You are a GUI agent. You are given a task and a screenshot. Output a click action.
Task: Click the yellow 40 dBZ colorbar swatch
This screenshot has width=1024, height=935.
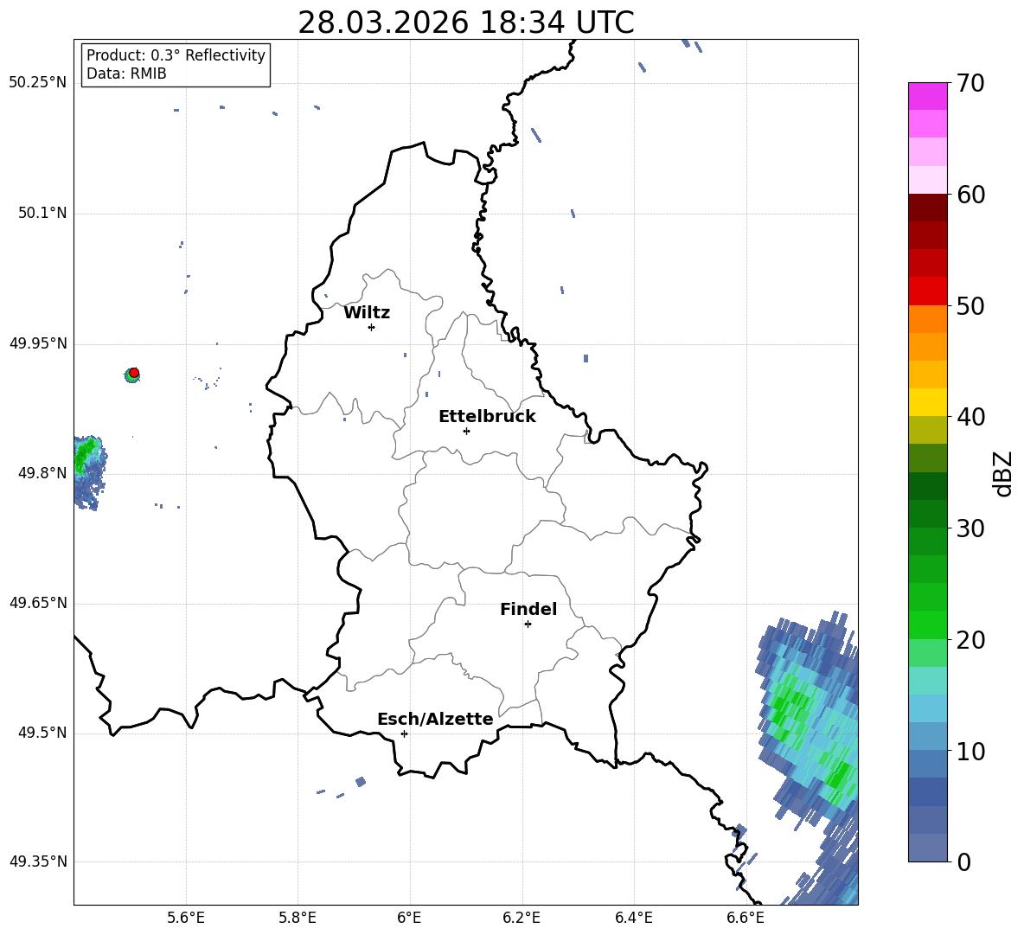pos(927,402)
